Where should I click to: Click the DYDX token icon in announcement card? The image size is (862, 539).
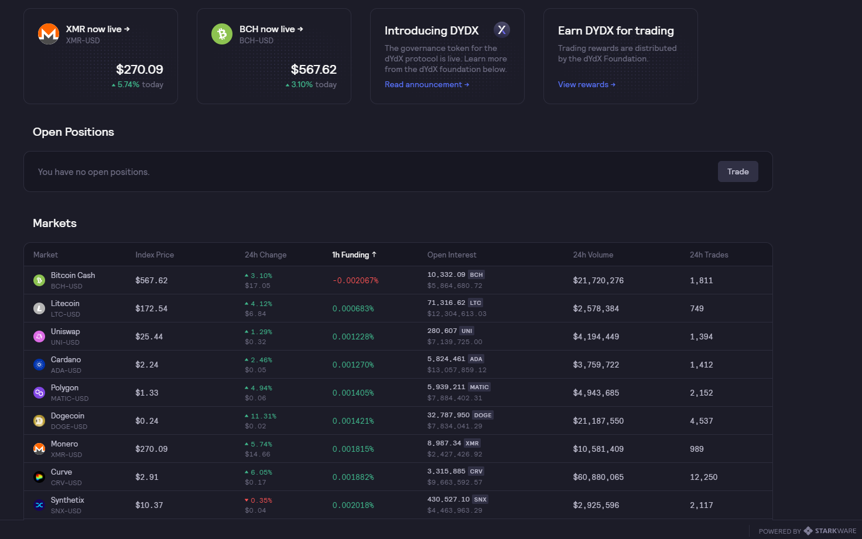click(x=502, y=30)
